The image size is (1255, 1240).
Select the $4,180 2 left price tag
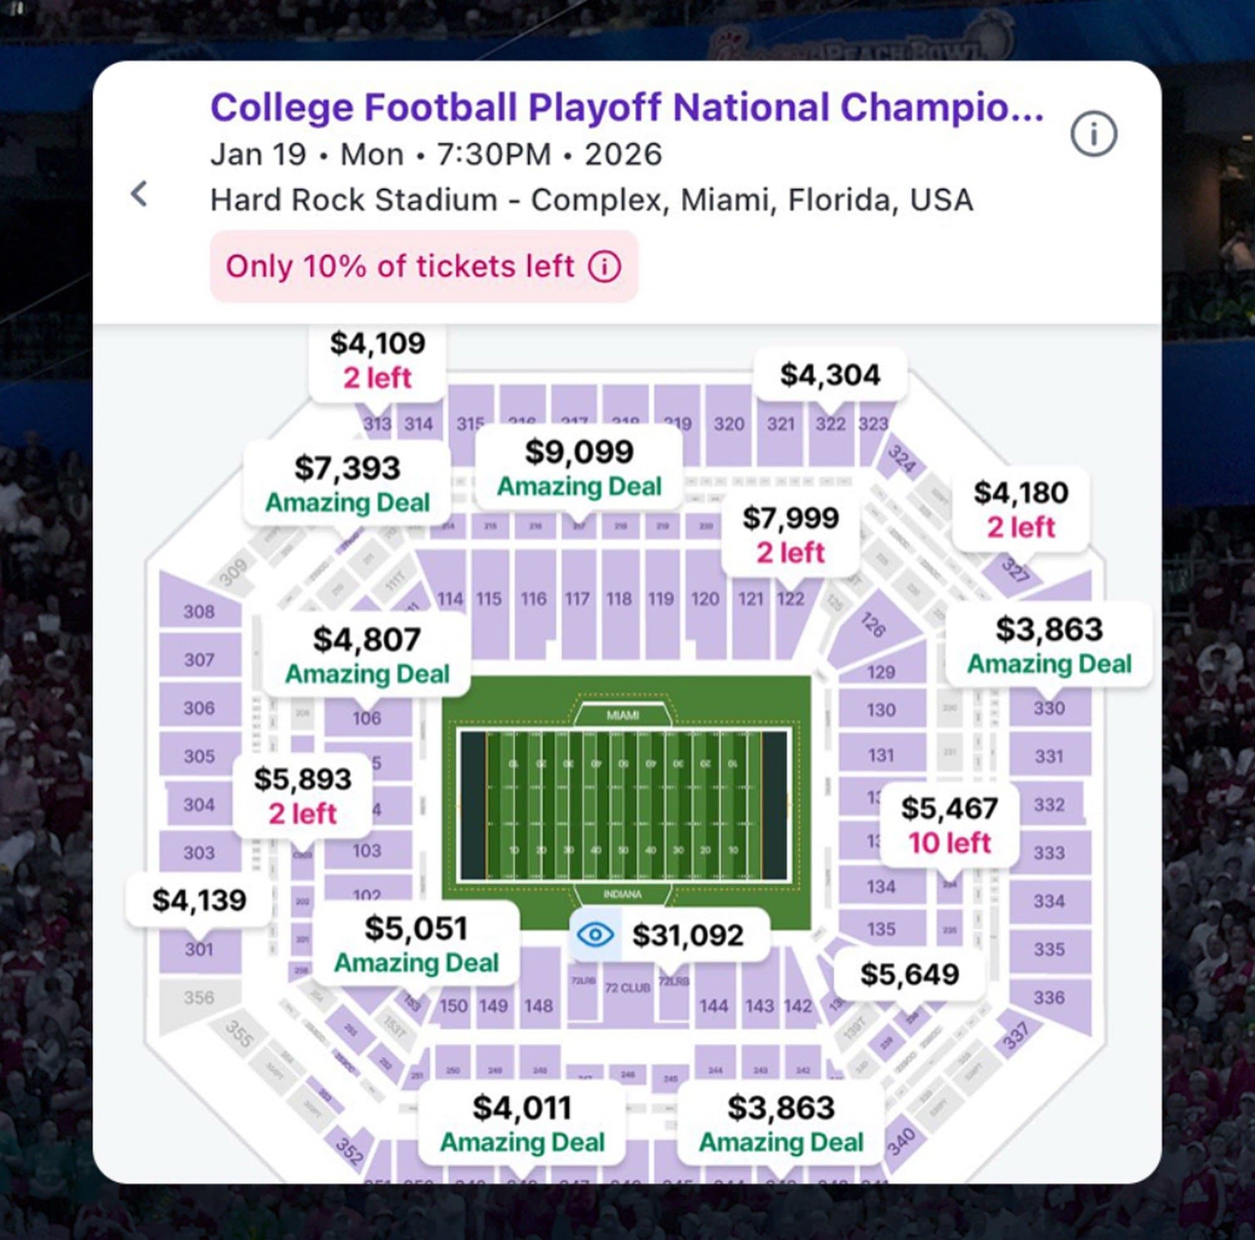[1020, 510]
